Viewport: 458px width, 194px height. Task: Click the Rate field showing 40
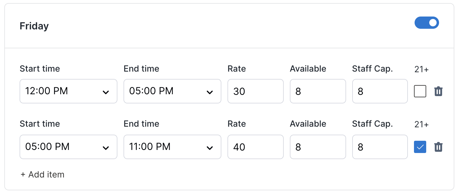(255, 147)
